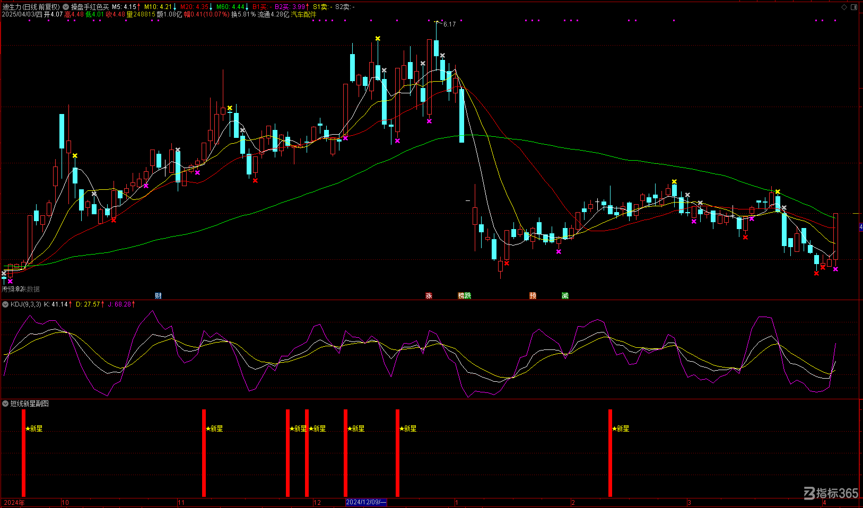Click the stock title 迪生力(日线 前复权)
This screenshot has height=508, width=863.
[x=31, y=7]
